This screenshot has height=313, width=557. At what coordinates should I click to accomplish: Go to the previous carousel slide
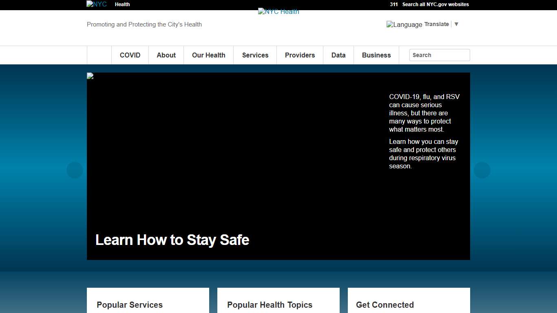click(75, 170)
